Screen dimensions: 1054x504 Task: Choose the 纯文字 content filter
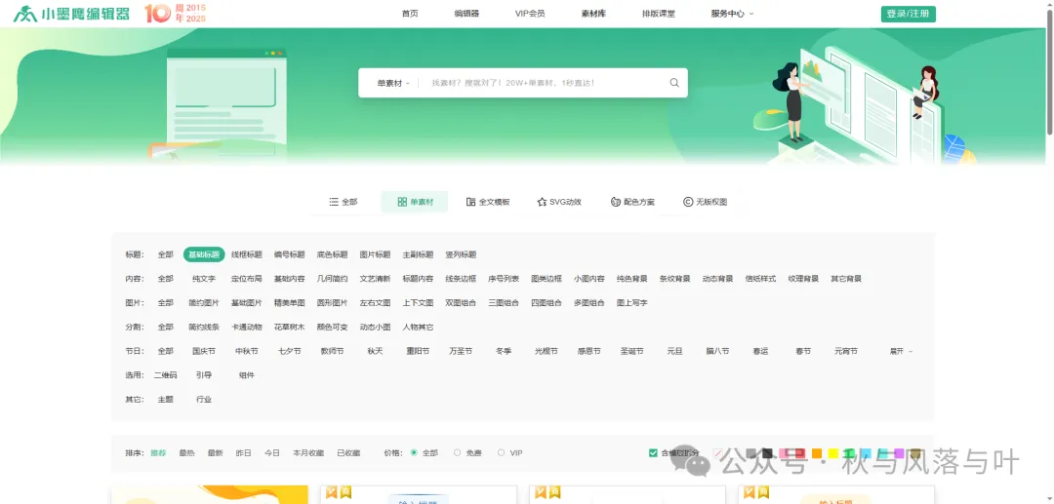click(204, 279)
